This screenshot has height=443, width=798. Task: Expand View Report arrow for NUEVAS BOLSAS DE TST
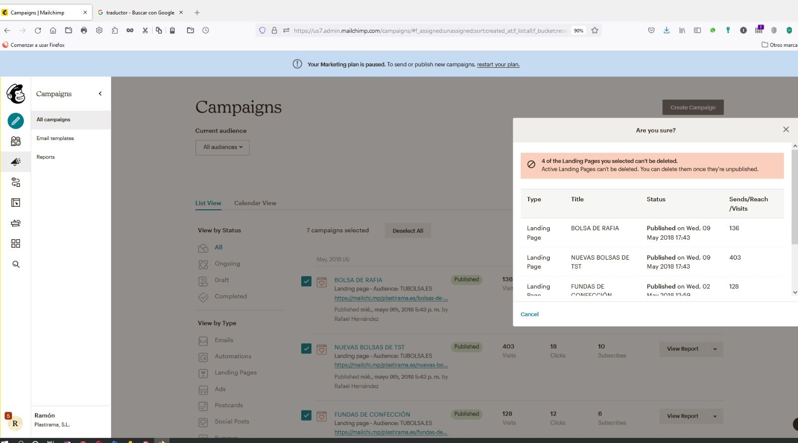(715, 349)
